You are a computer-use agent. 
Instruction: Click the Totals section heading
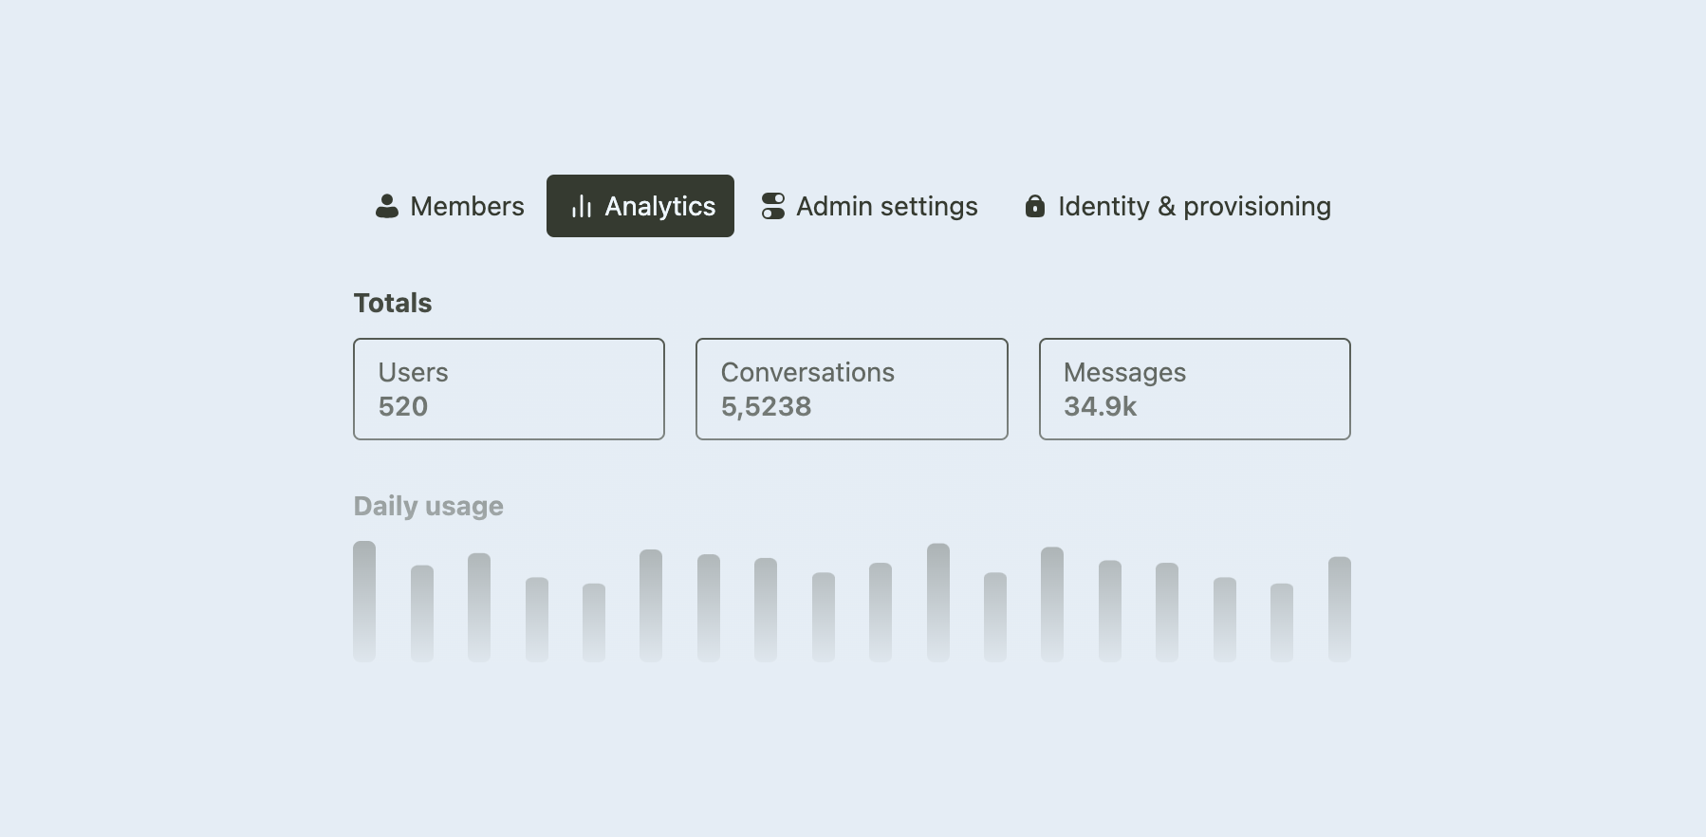(x=393, y=303)
